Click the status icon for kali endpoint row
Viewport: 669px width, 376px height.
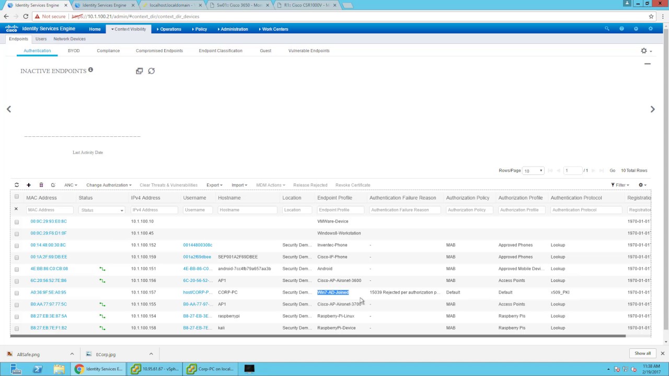[x=102, y=328]
